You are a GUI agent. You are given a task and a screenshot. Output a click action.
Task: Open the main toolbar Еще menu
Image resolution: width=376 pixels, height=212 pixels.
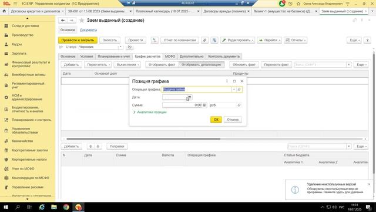point(354,40)
